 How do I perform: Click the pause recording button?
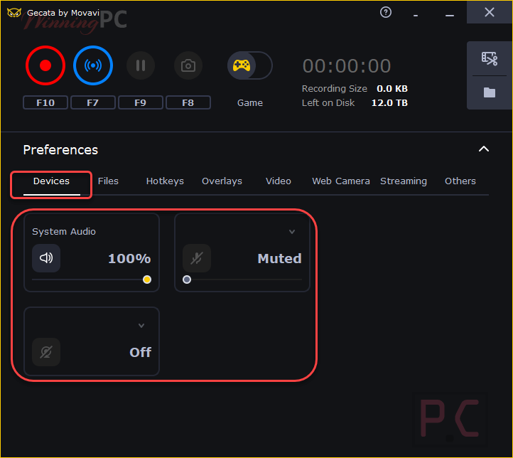[141, 65]
